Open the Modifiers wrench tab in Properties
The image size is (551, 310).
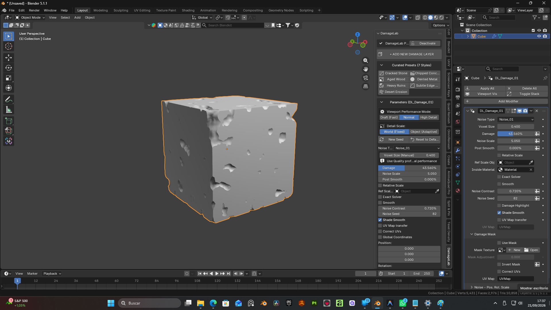(x=458, y=150)
